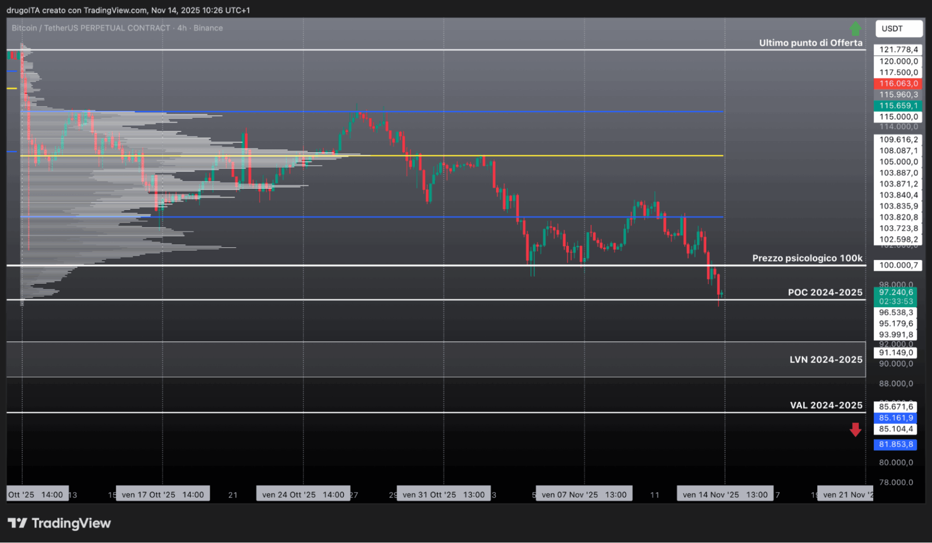Click the Ultimo punto di Offerta label
The height and width of the screenshot is (543, 932).
click(x=811, y=43)
